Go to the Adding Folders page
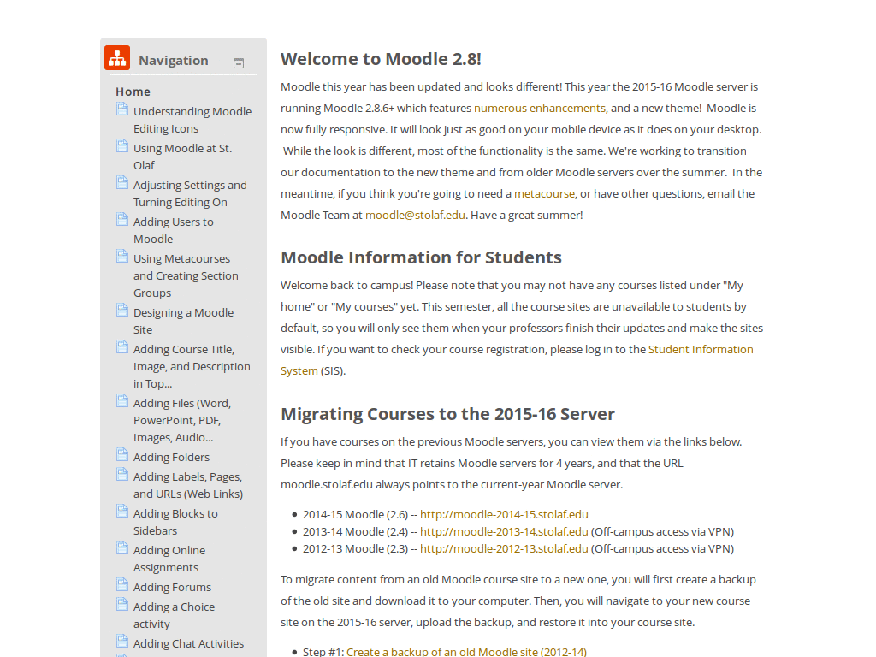The image size is (876, 657). coord(171,457)
